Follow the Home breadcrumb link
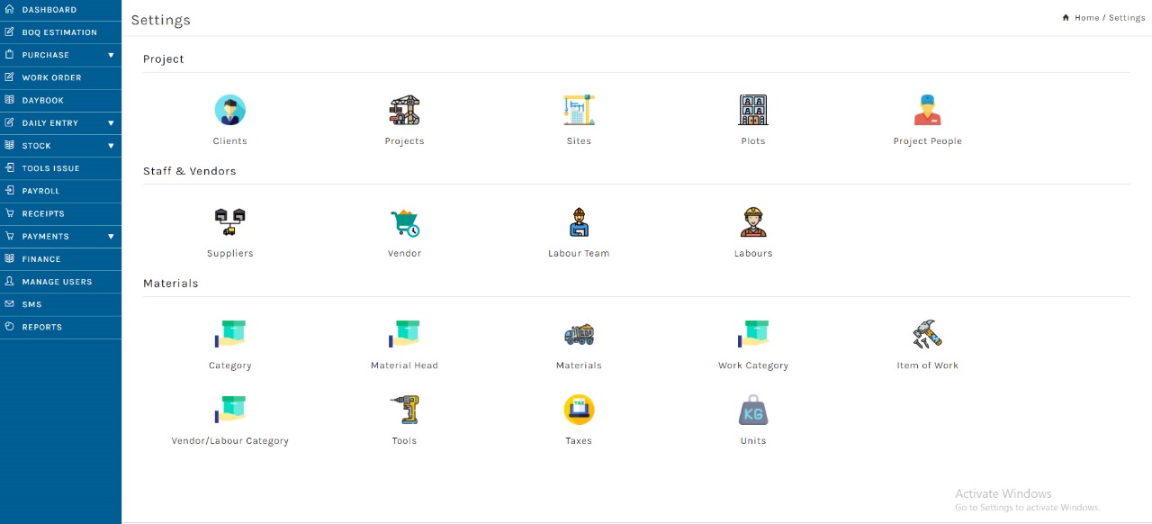This screenshot has width=1152, height=524. [x=1086, y=18]
